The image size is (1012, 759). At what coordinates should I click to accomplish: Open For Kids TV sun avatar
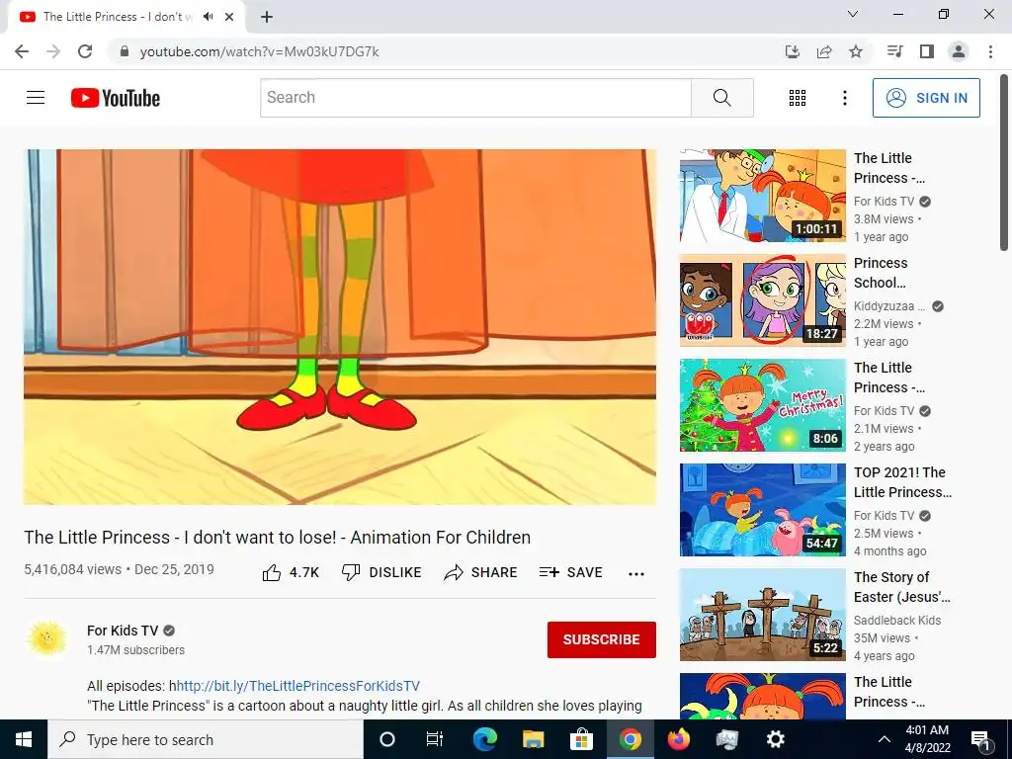tap(47, 638)
